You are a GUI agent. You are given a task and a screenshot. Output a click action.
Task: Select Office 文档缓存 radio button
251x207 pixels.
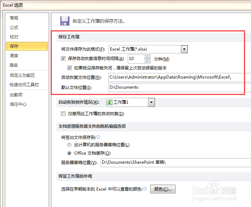pyautogui.click(x=69, y=153)
